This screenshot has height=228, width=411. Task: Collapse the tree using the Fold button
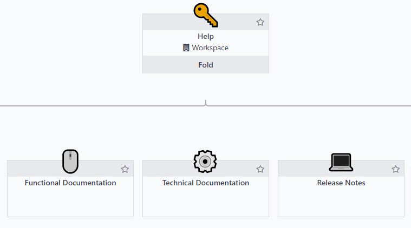pyautogui.click(x=206, y=65)
